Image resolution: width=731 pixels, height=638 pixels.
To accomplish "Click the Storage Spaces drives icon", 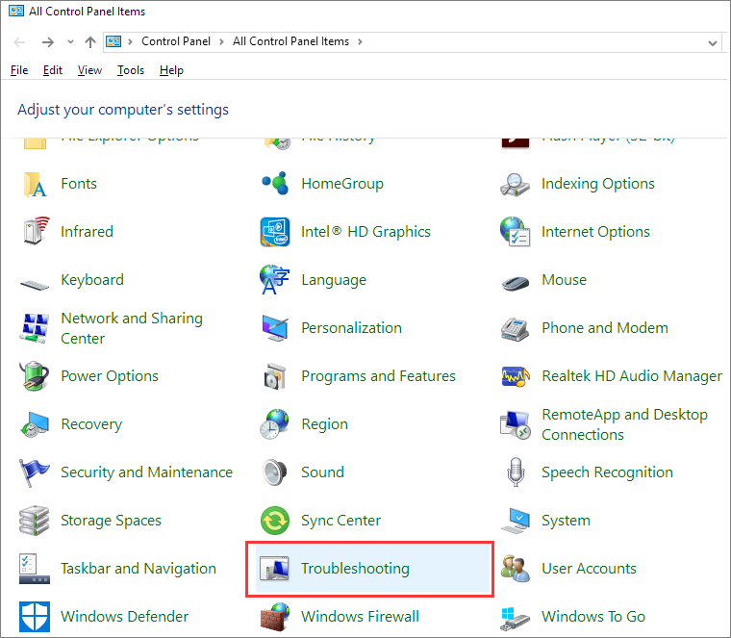I will pos(35,521).
